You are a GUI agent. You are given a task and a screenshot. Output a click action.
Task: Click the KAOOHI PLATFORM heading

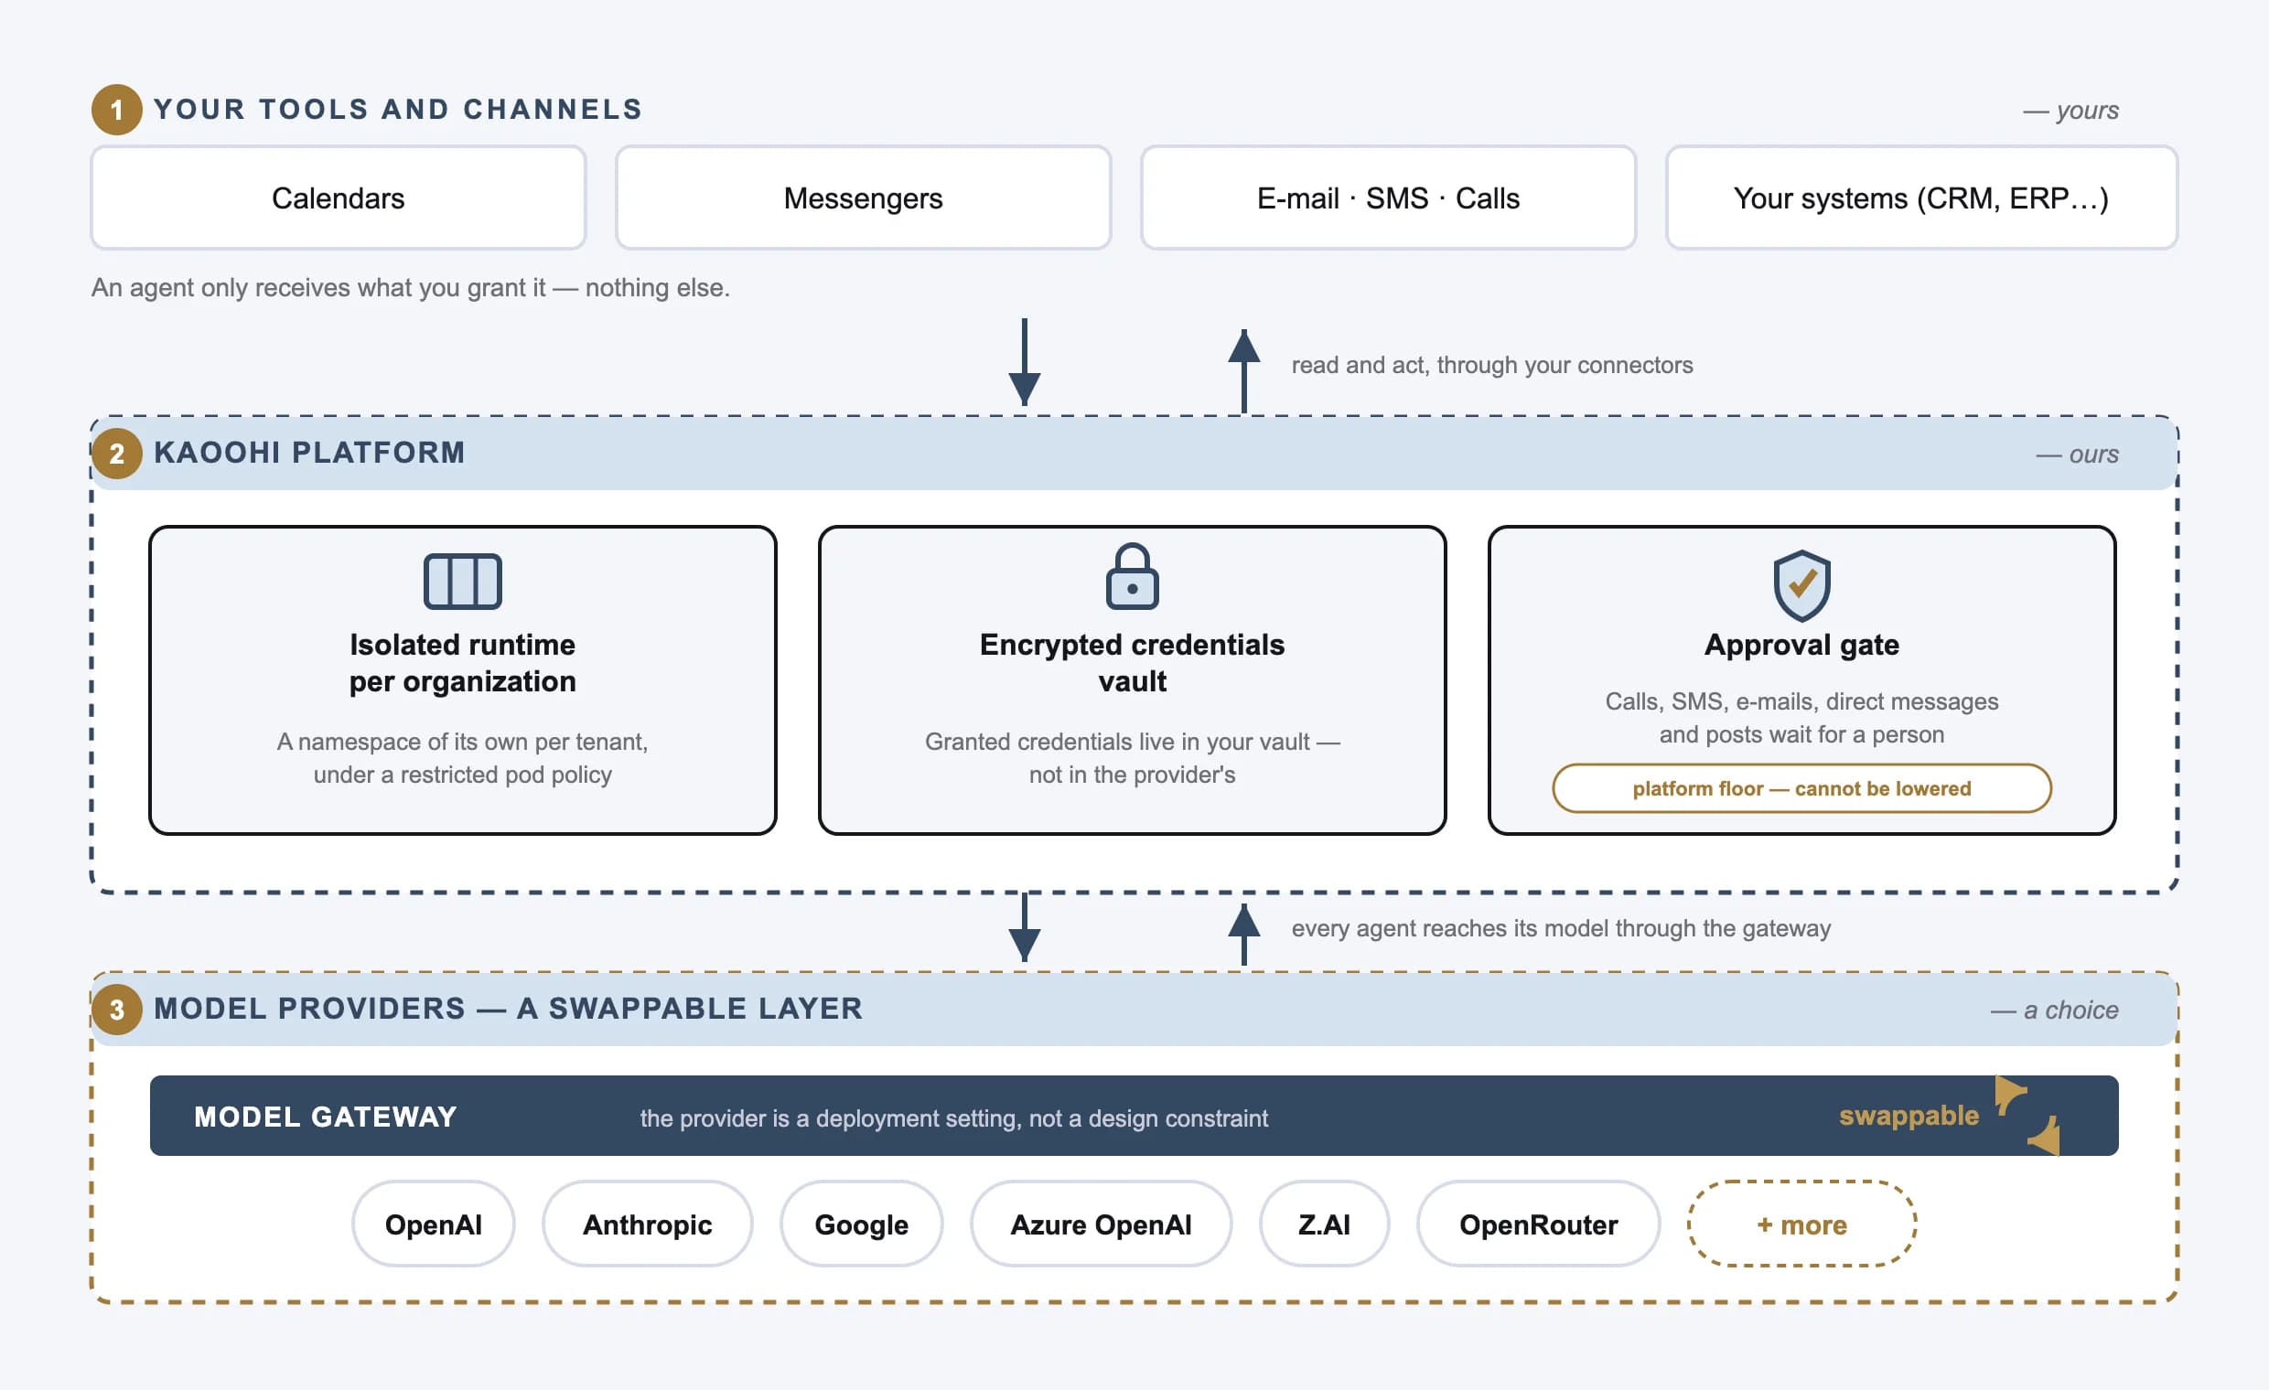[x=309, y=452]
